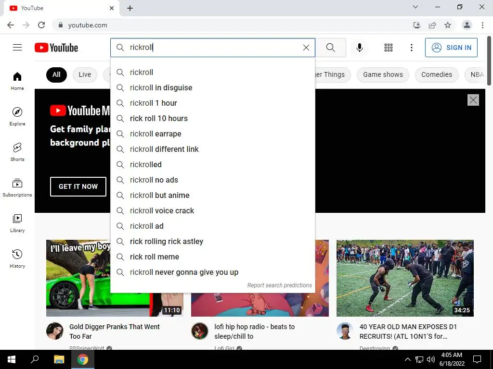Open Explore in the sidebar
This screenshot has width=493, height=369.
click(17, 116)
